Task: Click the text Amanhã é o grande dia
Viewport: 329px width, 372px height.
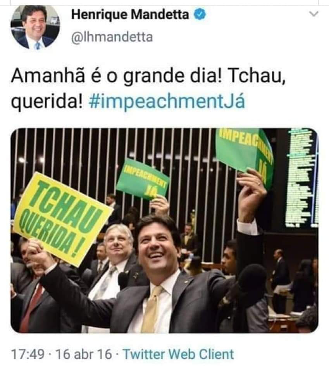Action: click(117, 76)
